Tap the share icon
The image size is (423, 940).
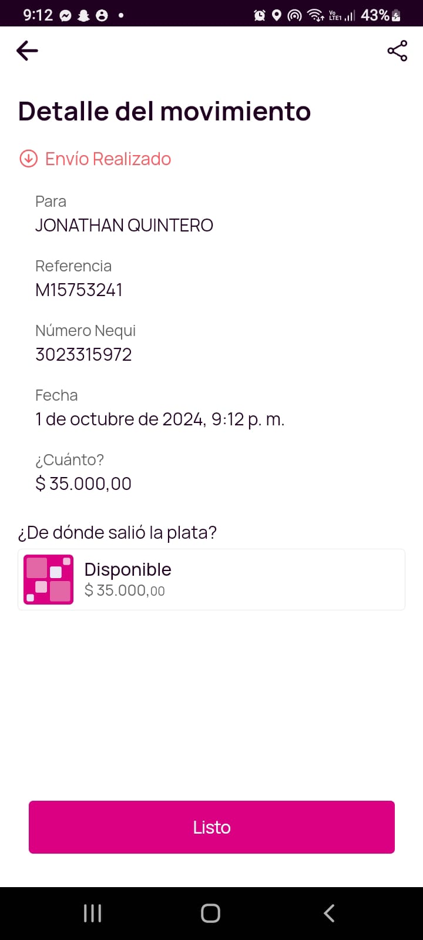pos(397,51)
